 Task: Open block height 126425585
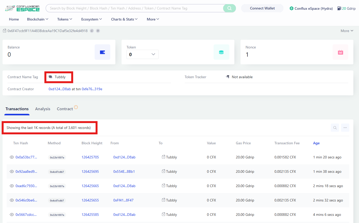point(90,215)
